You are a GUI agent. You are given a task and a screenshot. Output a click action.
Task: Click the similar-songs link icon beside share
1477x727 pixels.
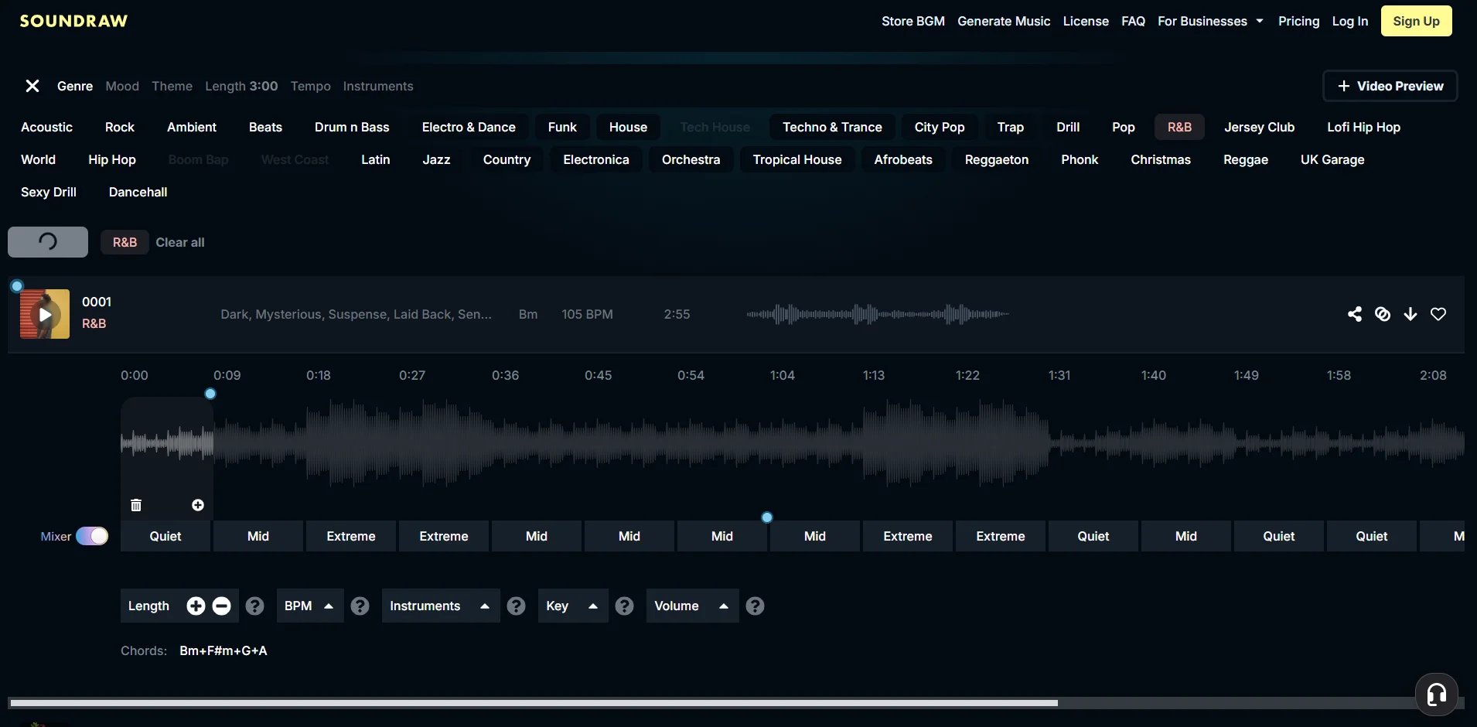click(x=1383, y=314)
